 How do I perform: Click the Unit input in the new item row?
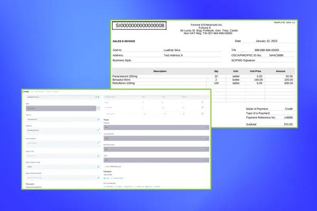171,114
